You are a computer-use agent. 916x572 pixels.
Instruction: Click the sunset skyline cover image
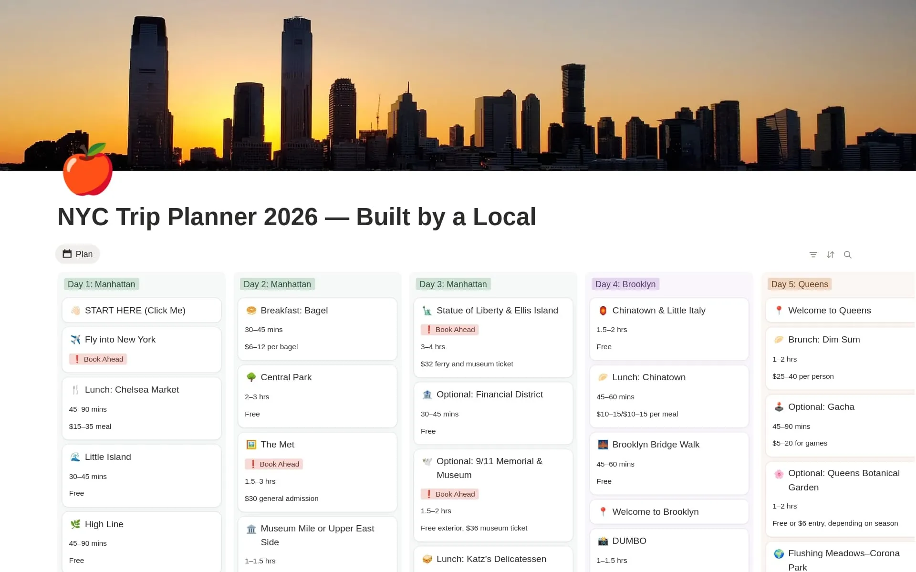click(x=458, y=85)
